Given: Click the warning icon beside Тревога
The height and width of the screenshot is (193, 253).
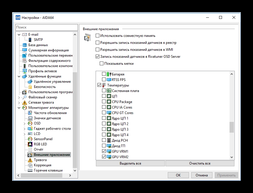Looking at the screenshot, I should [x=30, y=160].
